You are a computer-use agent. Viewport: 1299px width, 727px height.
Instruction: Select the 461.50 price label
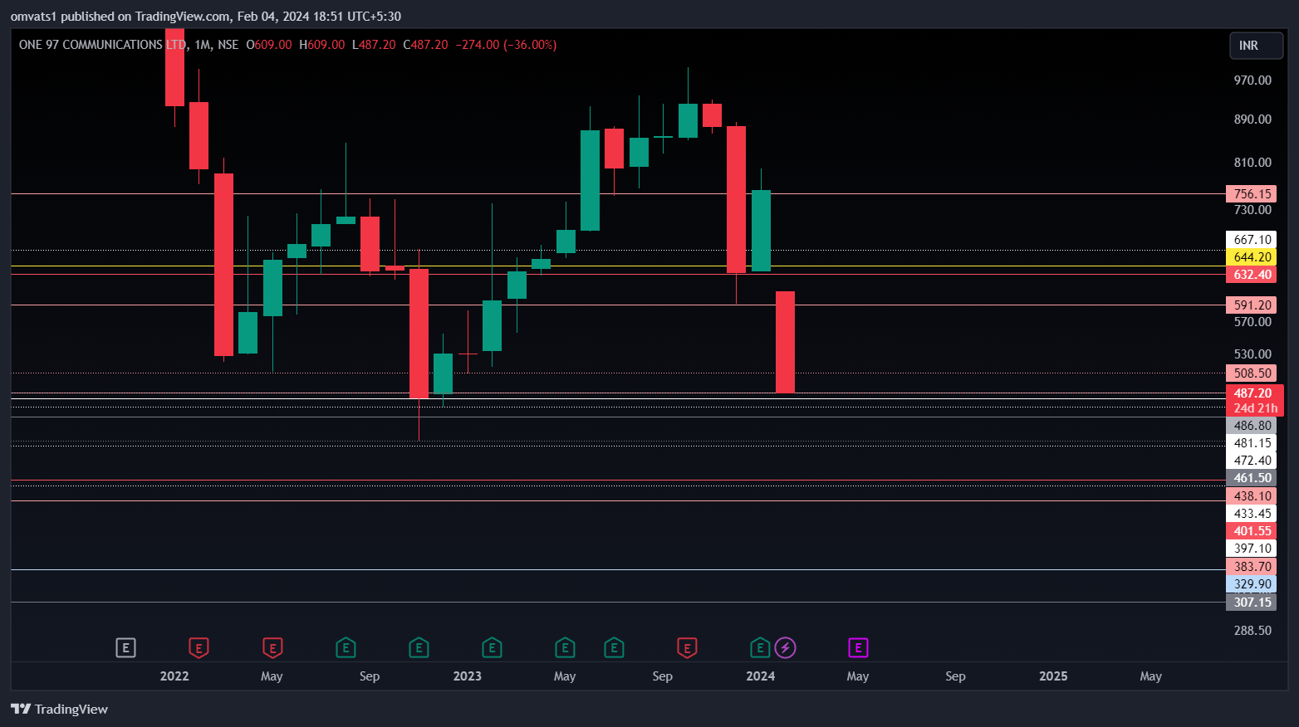coord(1252,478)
